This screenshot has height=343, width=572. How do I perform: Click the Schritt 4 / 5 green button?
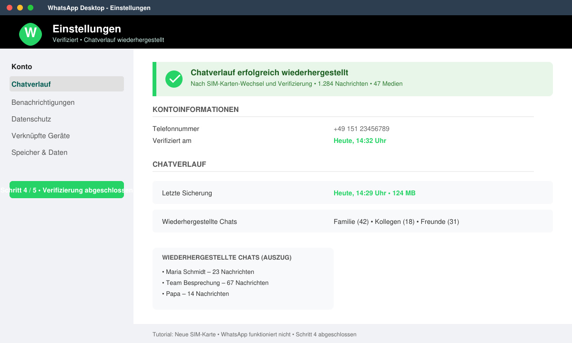point(67,190)
